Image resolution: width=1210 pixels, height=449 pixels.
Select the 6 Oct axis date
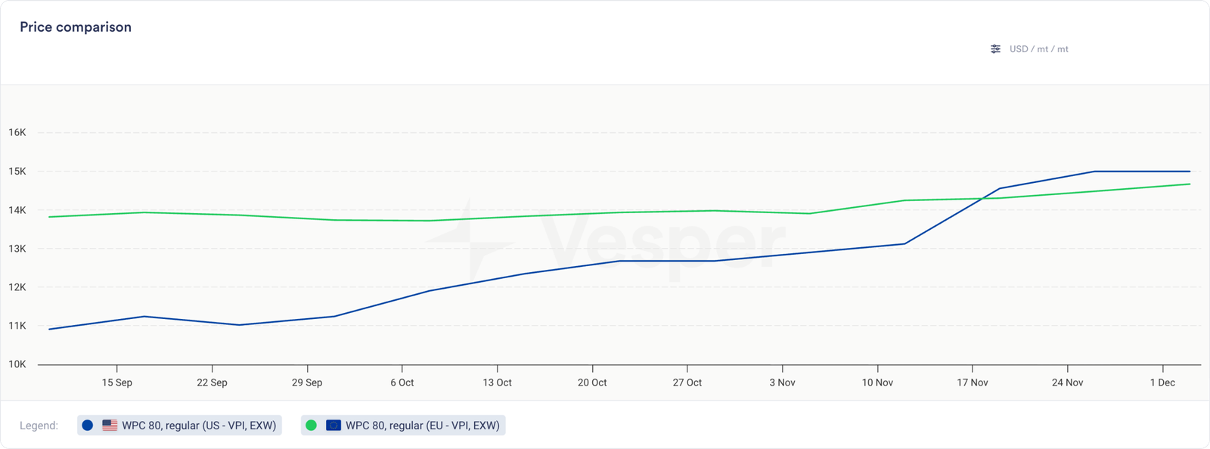point(402,382)
